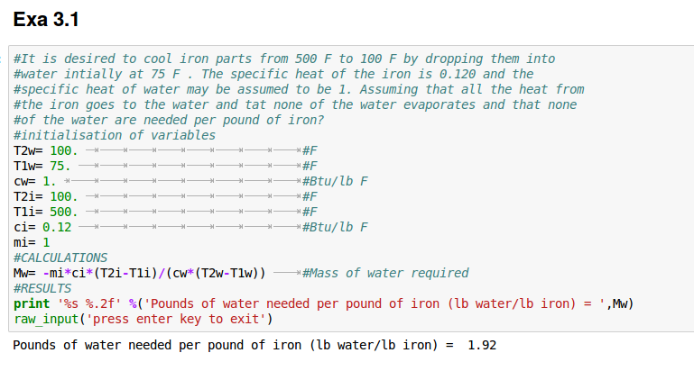Click the #RESULTS comment
This screenshot has height=371, width=694.
point(46,288)
